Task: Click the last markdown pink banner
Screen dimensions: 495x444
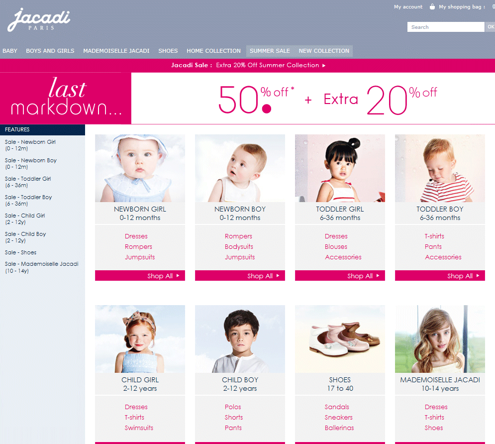Action: [65, 98]
